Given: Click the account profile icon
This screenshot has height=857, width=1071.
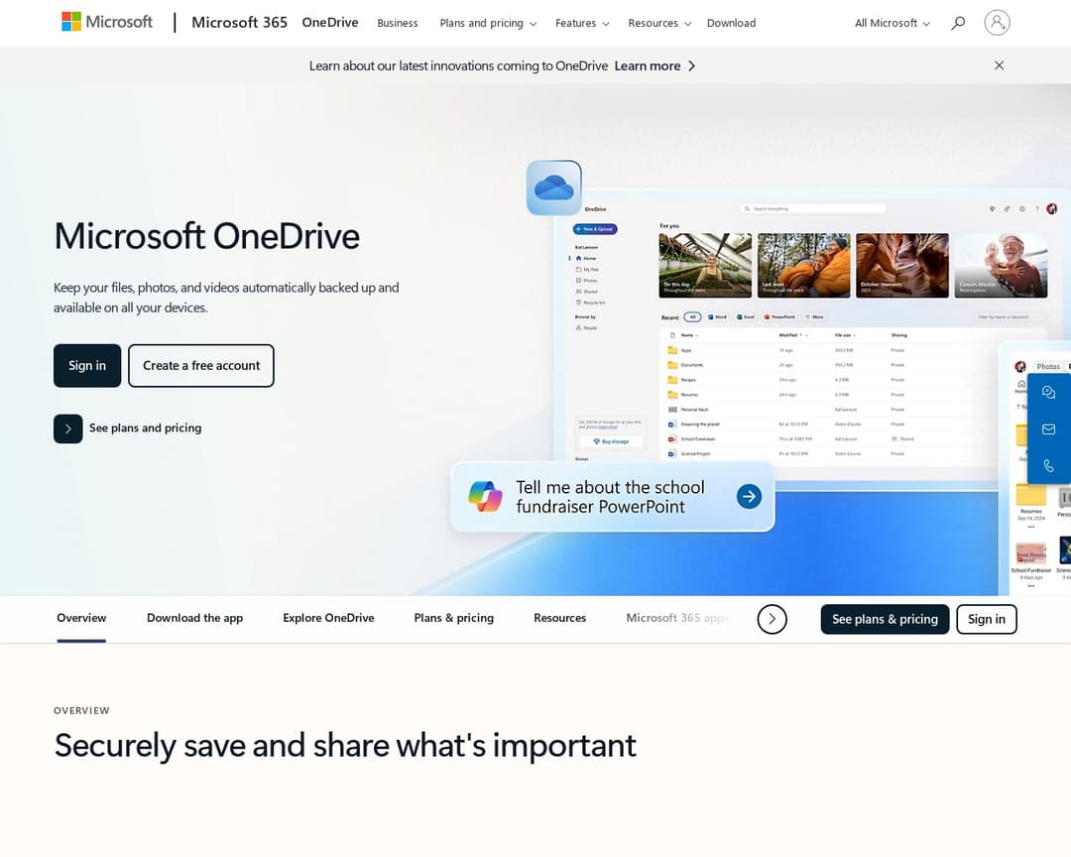Looking at the screenshot, I should coord(998,23).
